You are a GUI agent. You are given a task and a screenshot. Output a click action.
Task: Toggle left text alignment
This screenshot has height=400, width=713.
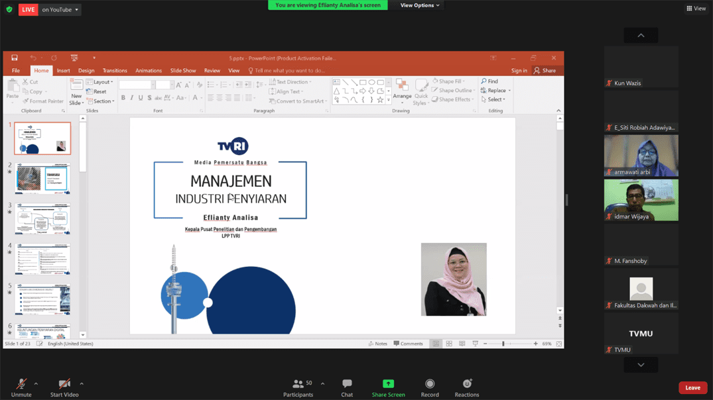(x=211, y=97)
